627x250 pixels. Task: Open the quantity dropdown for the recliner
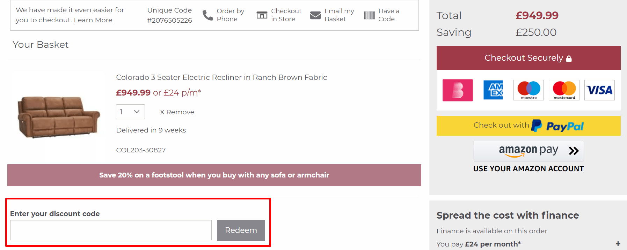pos(130,112)
